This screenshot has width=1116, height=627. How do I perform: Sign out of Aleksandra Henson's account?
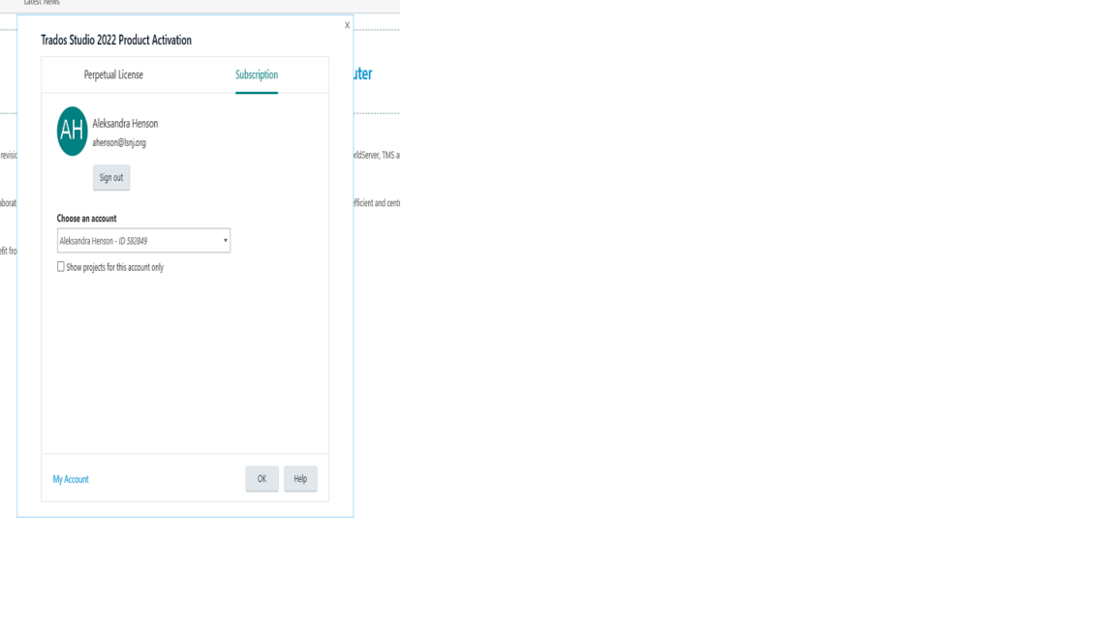coord(110,177)
